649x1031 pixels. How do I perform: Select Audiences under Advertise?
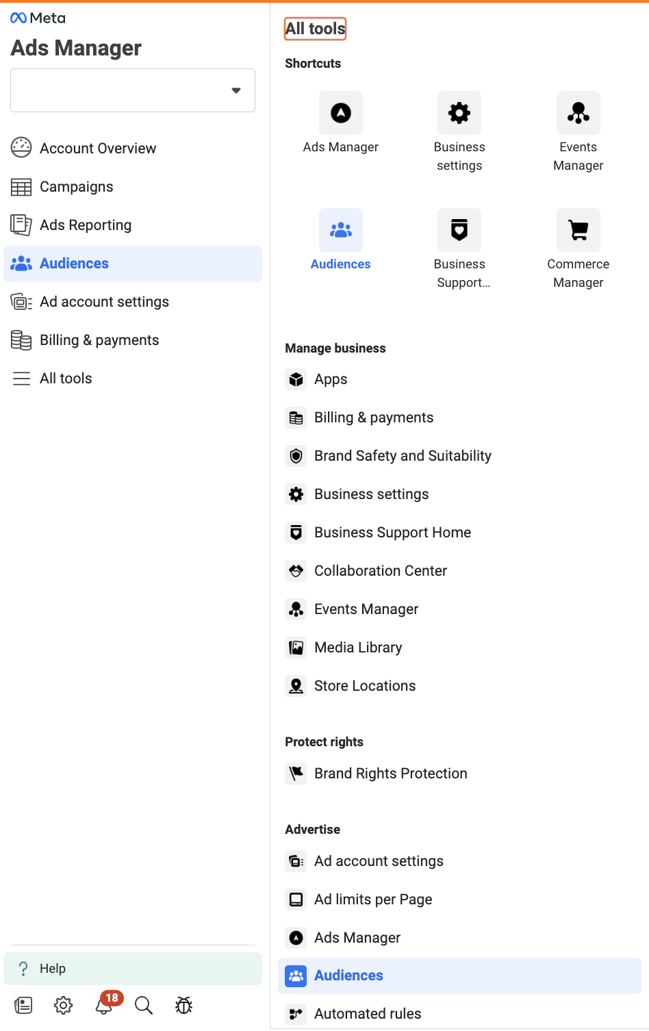[x=459, y=976]
